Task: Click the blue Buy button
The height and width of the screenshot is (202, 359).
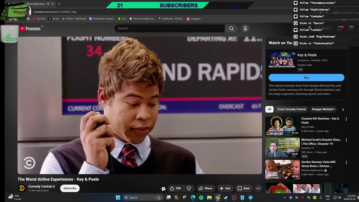Action: pos(306,77)
